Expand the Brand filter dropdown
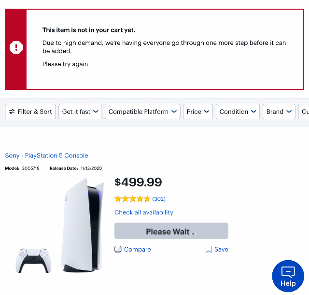The width and height of the screenshot is (309, 295). [279, 112]
